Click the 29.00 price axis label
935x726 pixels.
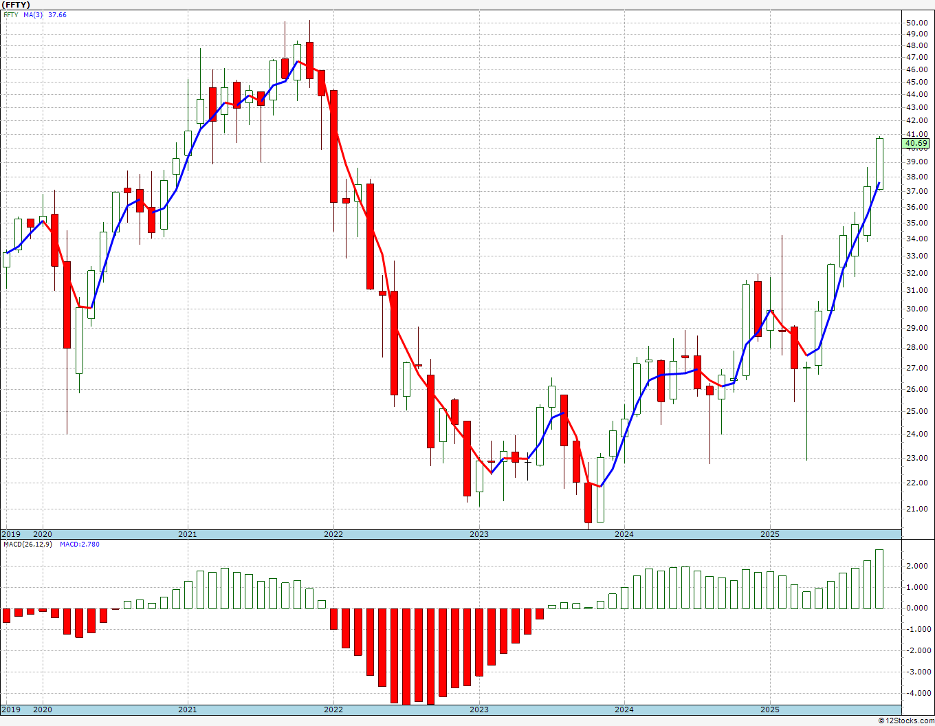pos(916,328)
